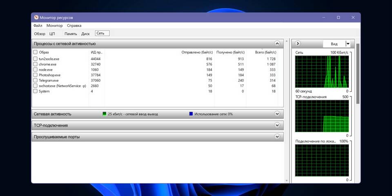Click the graphs pane vertical scrollbar
This screenshot has width=392, height=196.
click(358, 73)
